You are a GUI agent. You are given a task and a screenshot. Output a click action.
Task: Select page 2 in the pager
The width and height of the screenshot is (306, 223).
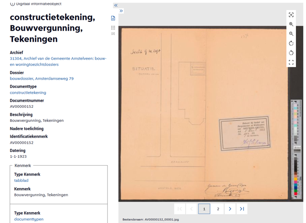[218, 209]
